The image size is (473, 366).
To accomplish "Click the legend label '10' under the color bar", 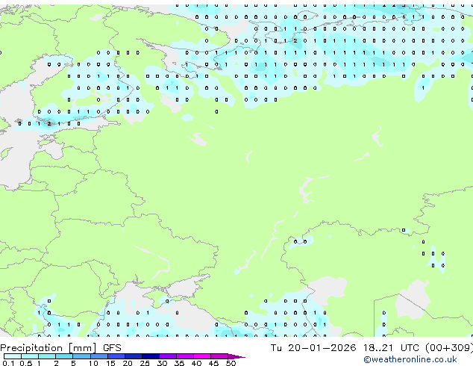I will [x=93, y=363].
